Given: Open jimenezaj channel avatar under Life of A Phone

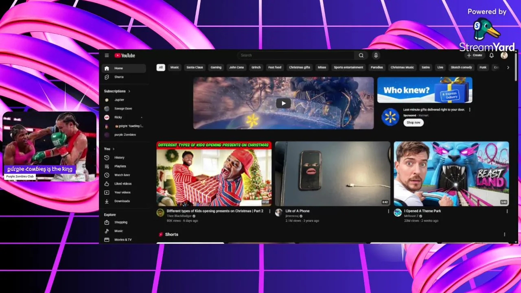Looking at the screenshot, I should 279,212.
